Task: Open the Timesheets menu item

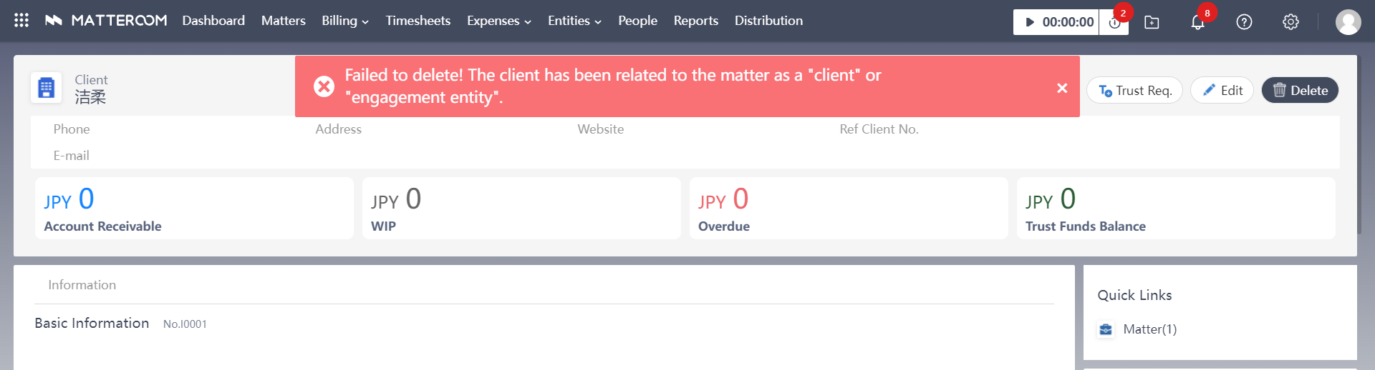Action: point(418,21)
